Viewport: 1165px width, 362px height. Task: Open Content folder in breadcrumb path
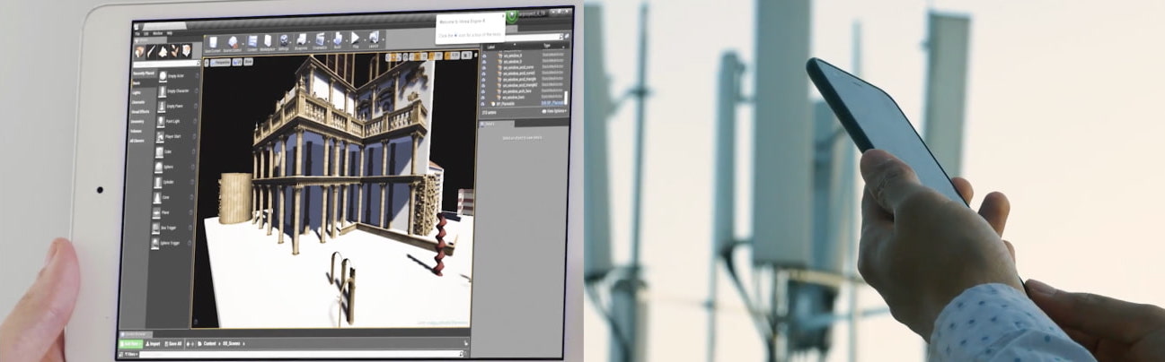(x=209, y=344)
